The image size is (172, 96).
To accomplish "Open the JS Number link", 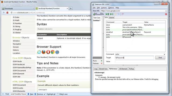I will coord(17,23).
